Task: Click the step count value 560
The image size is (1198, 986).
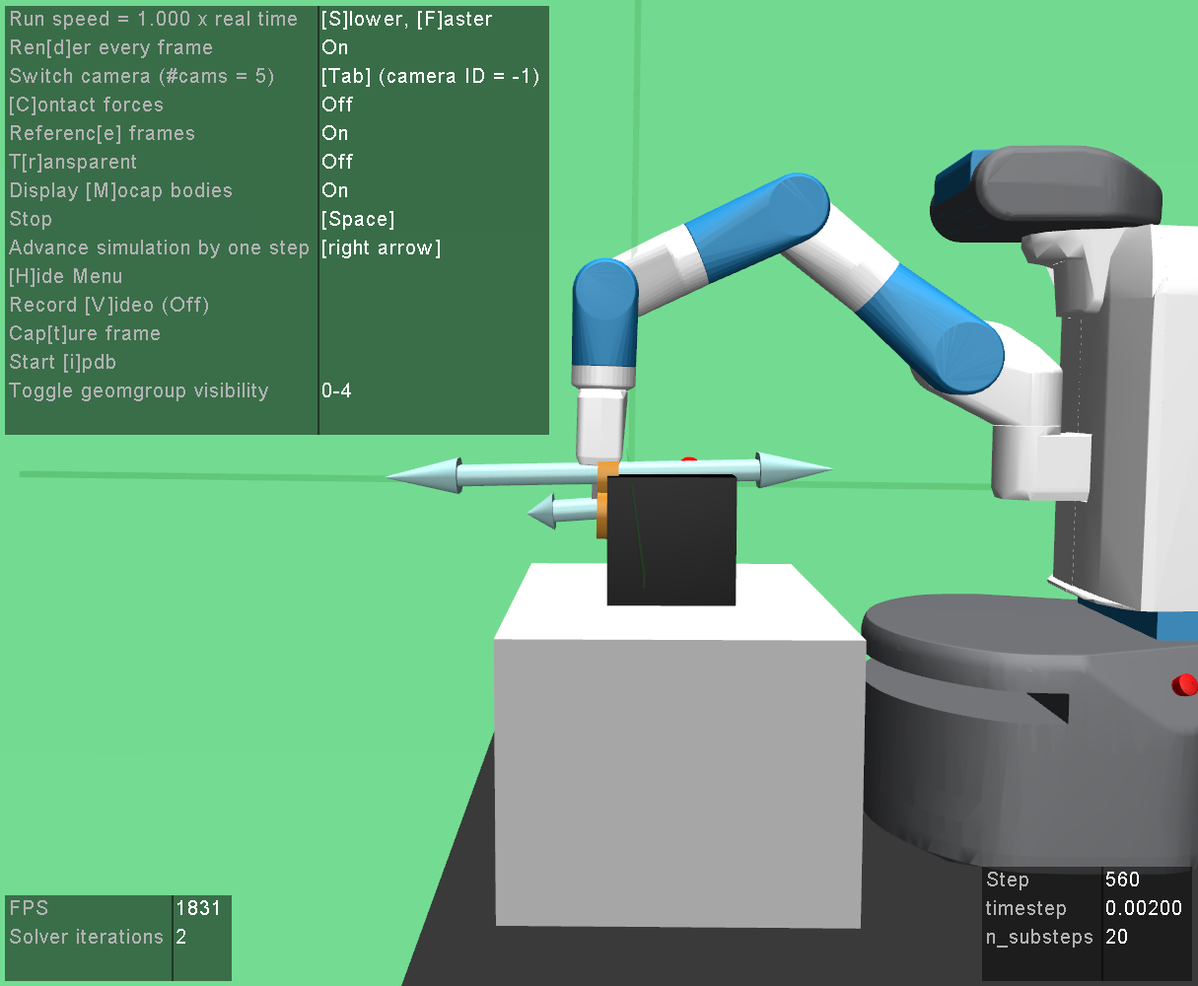Action: (x=1122, y=880)
